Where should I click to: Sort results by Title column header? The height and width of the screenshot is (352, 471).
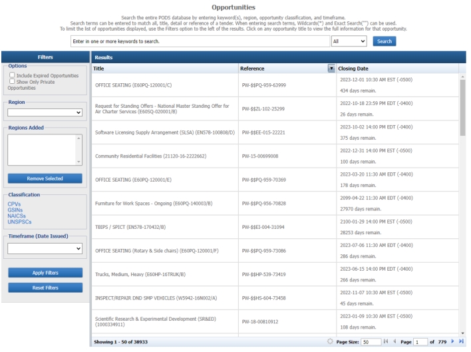(98, 69)
